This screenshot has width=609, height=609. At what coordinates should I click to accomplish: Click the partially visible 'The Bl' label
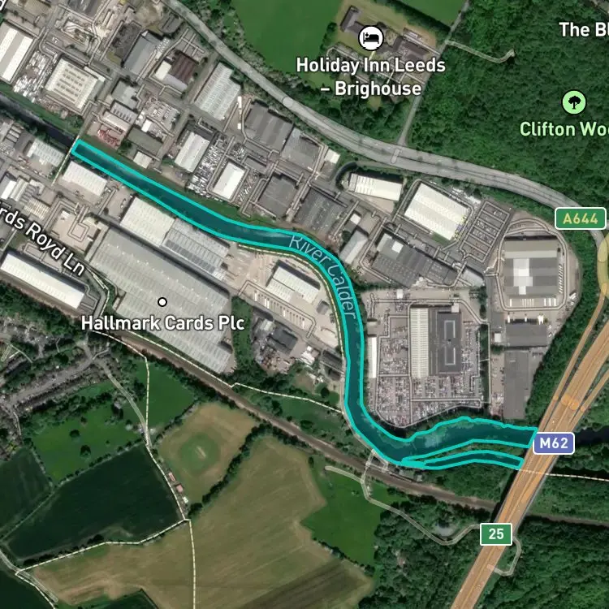coord(584,29)
